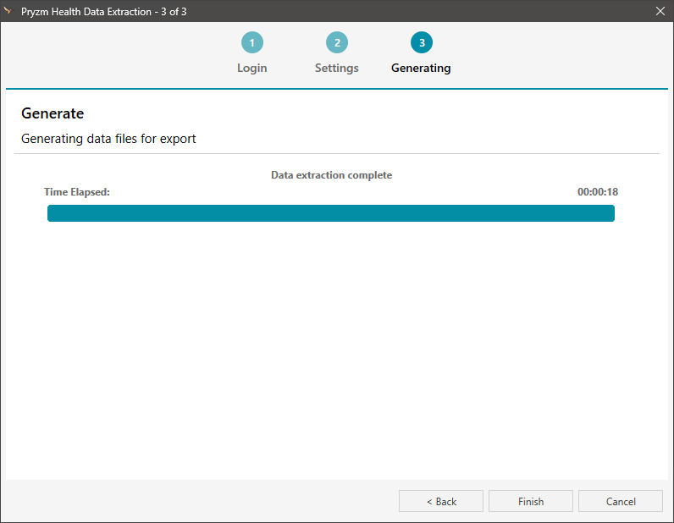Click the step 1 circle icon
Viewport: 674px width, 523px height.
coord(251,43)
